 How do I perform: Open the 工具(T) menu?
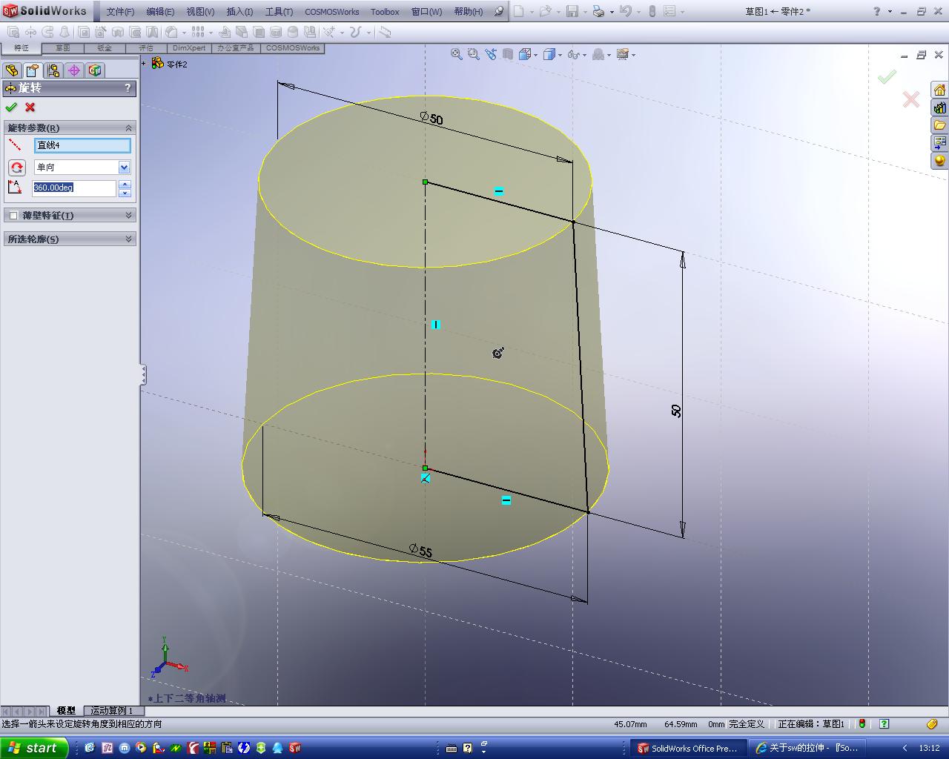point(279,12)
